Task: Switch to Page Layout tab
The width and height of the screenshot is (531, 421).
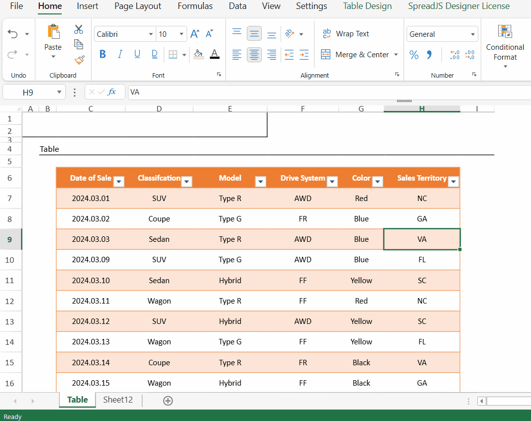Action: (x=138, y=6)
